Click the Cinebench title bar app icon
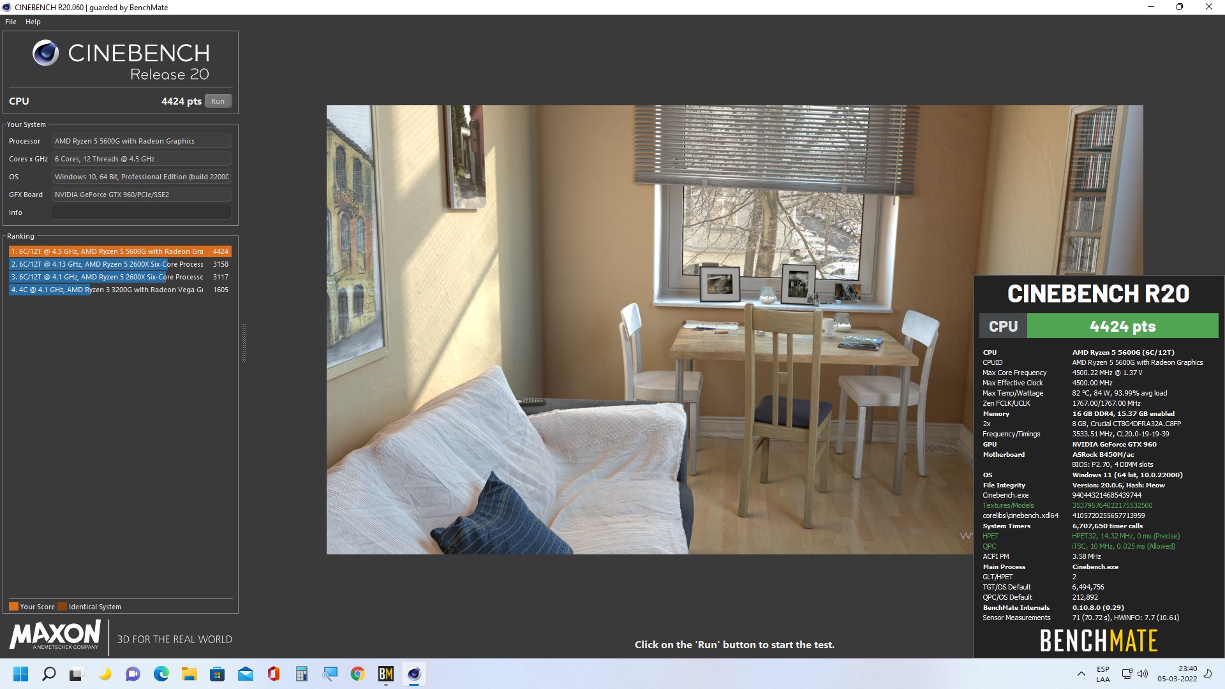 [x=6, y=7]
